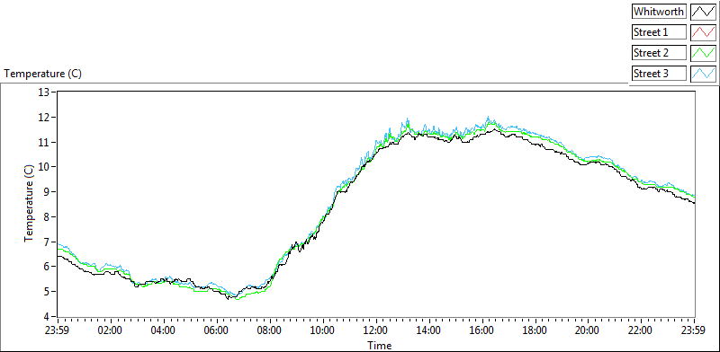Click the 12:00 time axis marker

click(376, 331)
